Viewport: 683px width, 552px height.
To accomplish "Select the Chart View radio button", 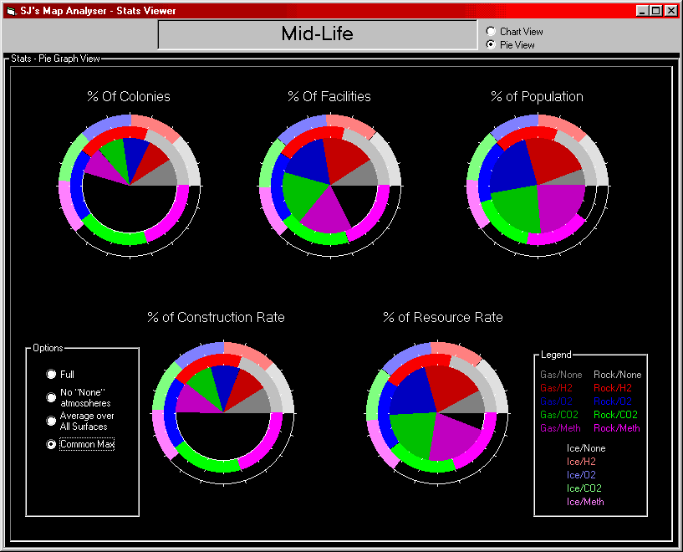I will 491,32.
